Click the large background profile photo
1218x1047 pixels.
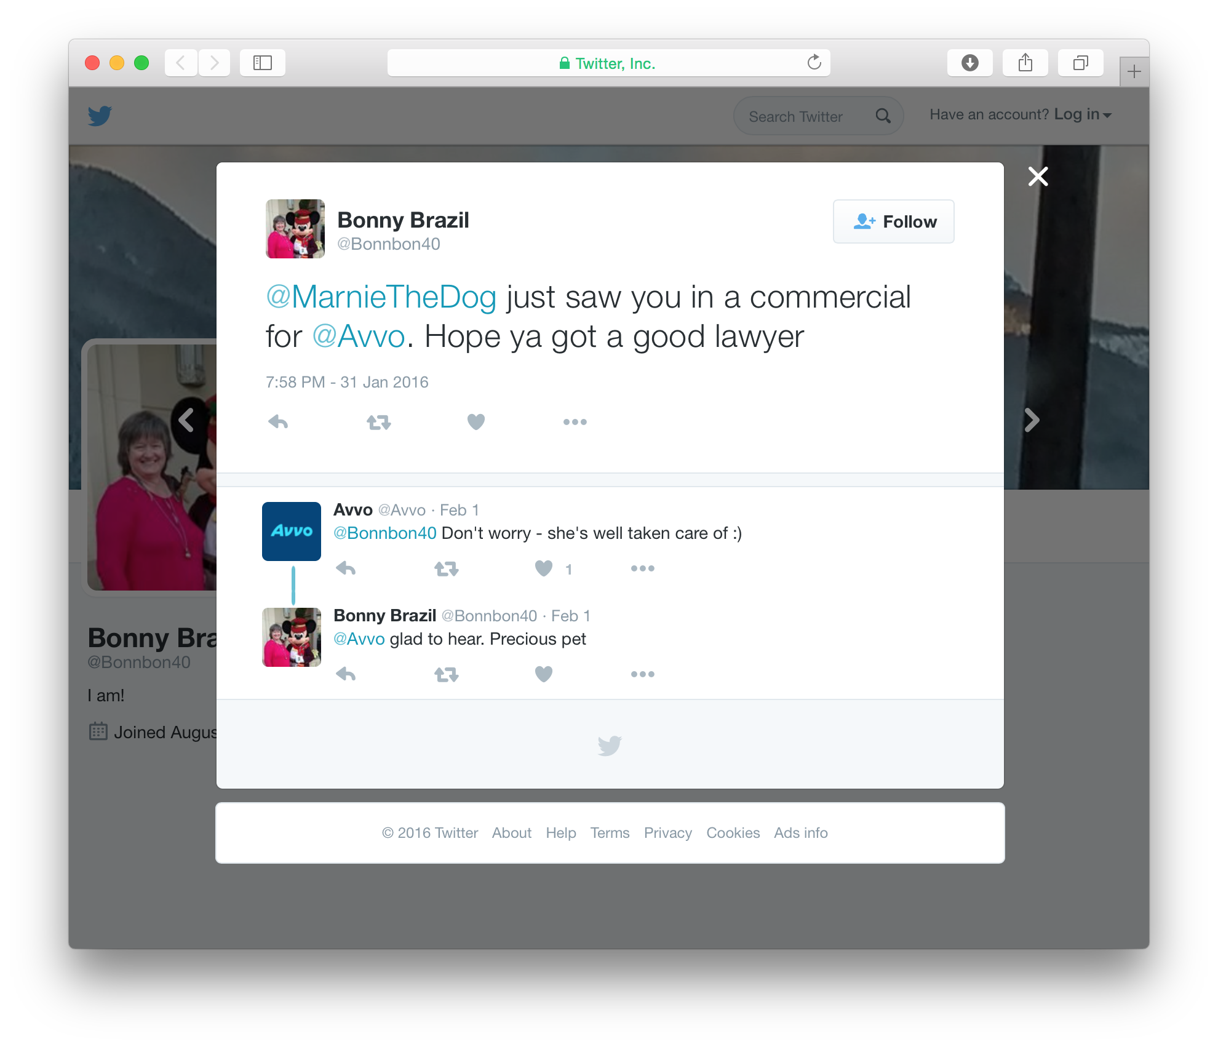[152, 468]
